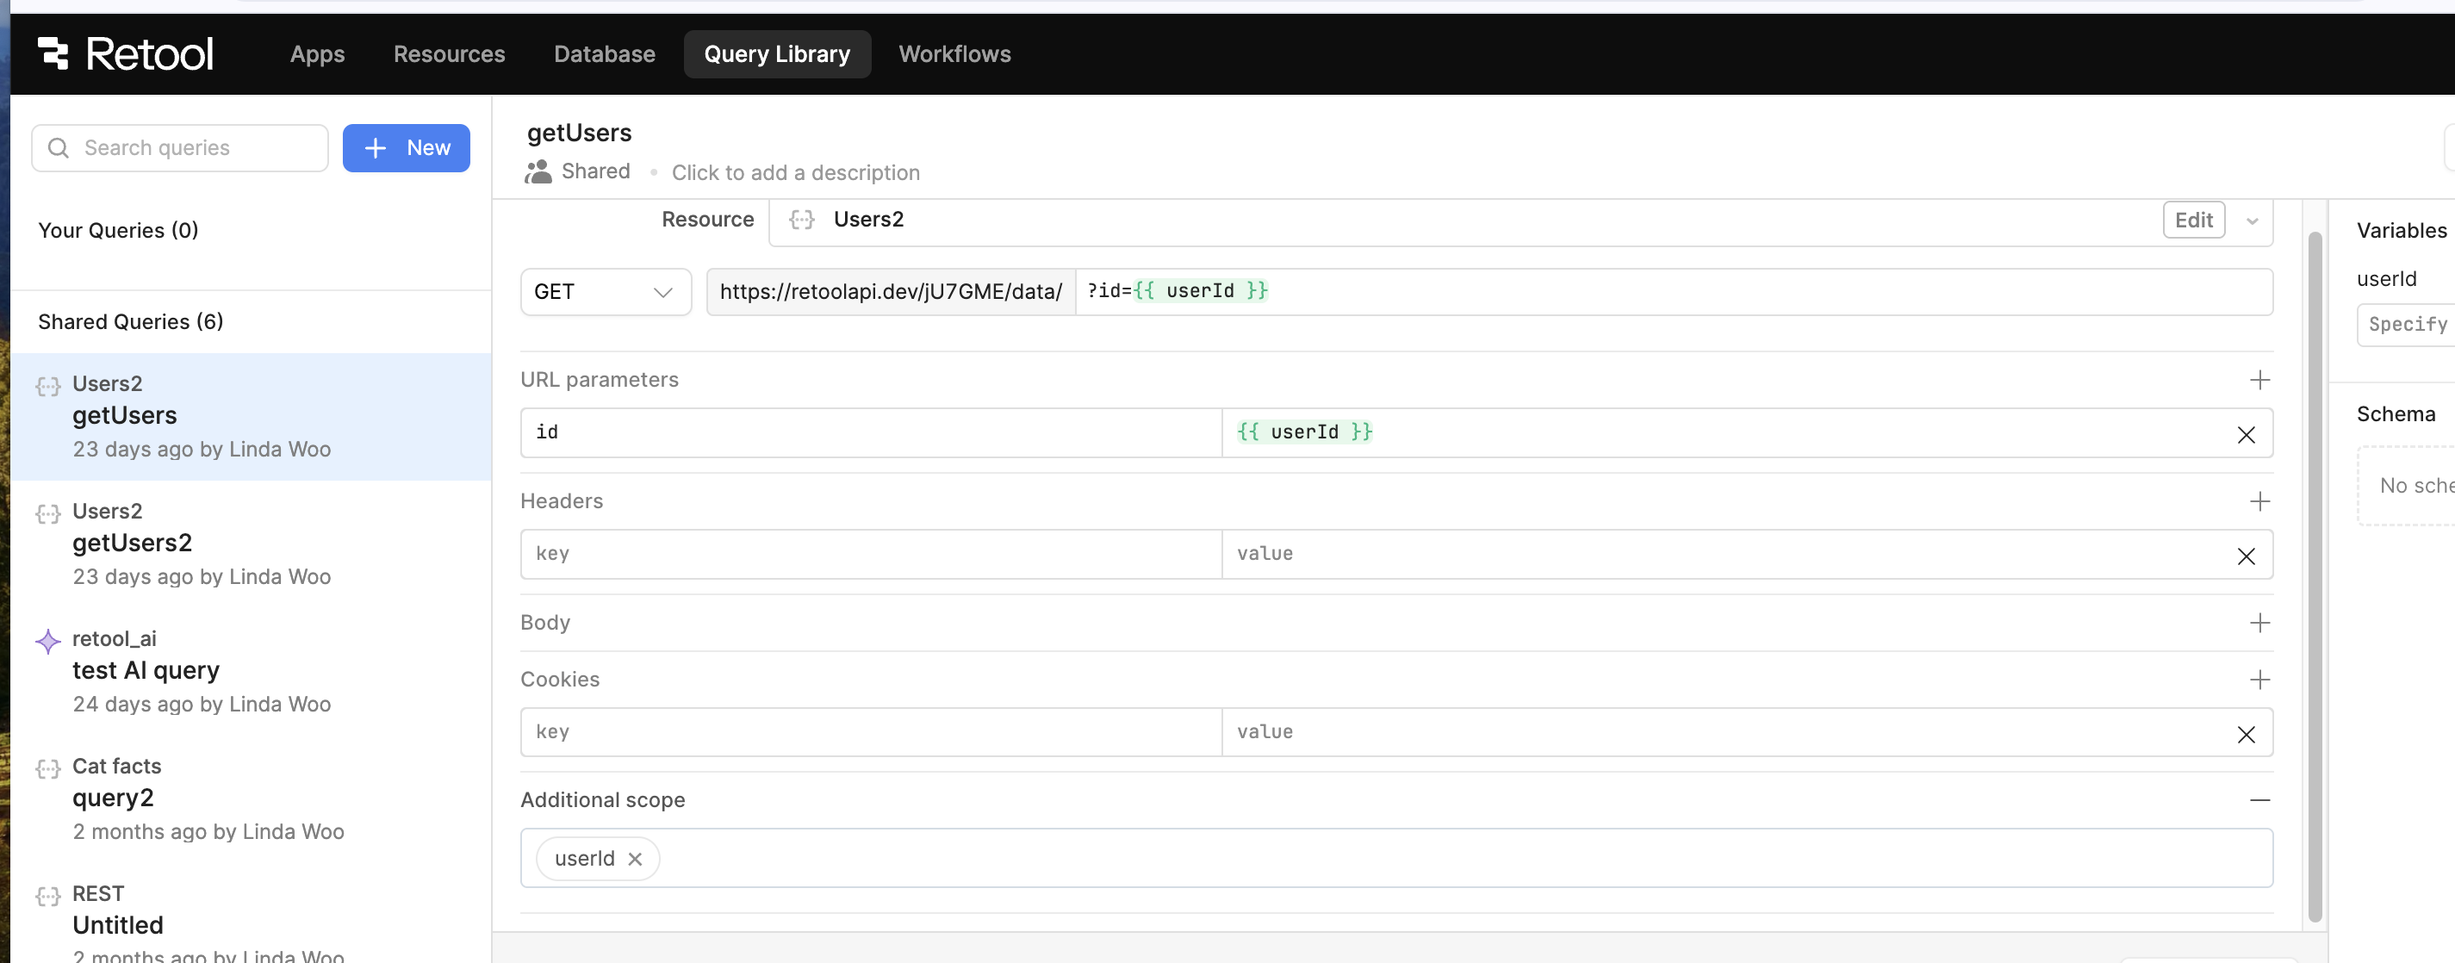The width and height of the screenshot is (2455, 963).
Task: Expand the Resource dropdown chevron
Action: pos(2252,221)
